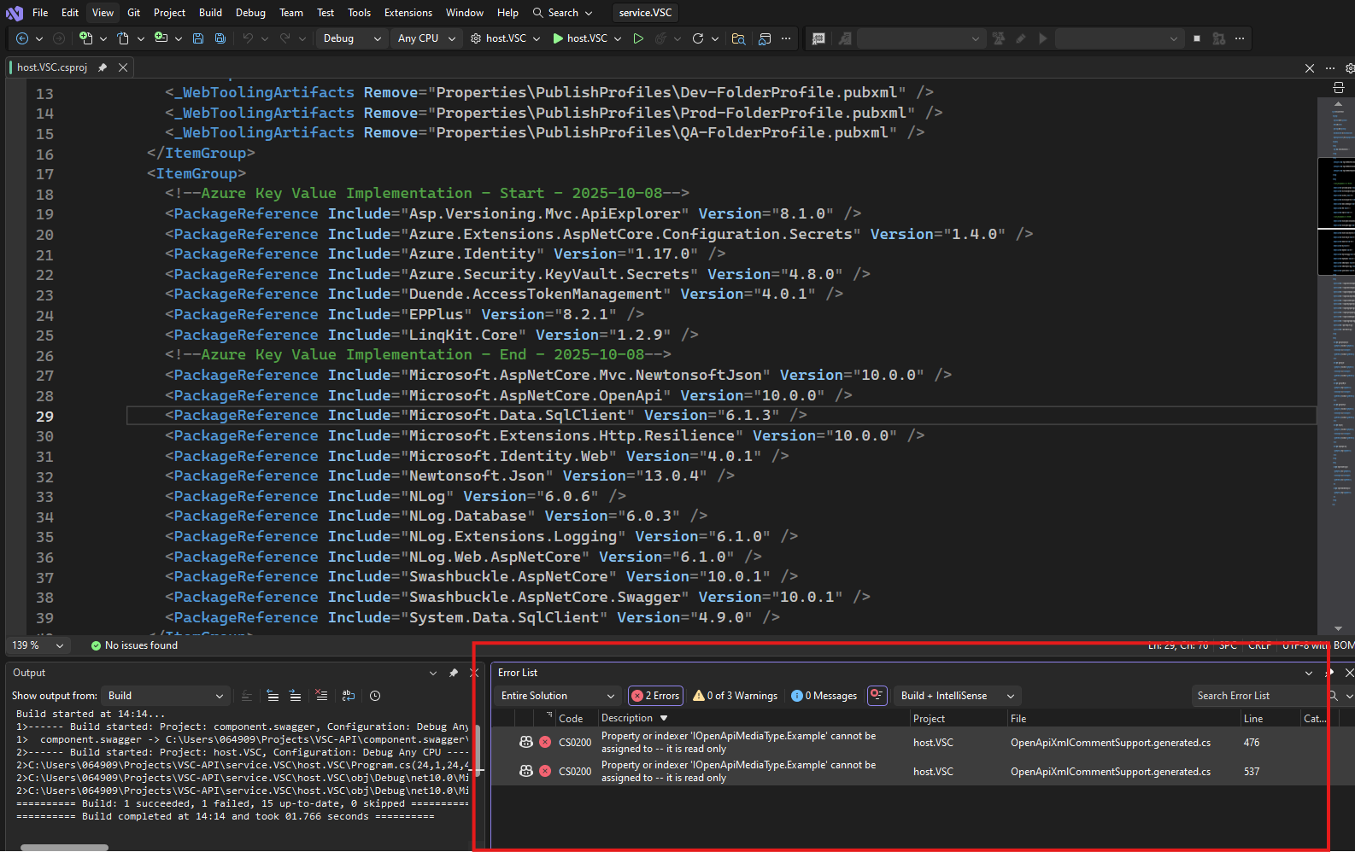Open the Debug configuration dropdown
This screenshot has height=852, width=1355.
pyautogui.click(x=351, y=38)
